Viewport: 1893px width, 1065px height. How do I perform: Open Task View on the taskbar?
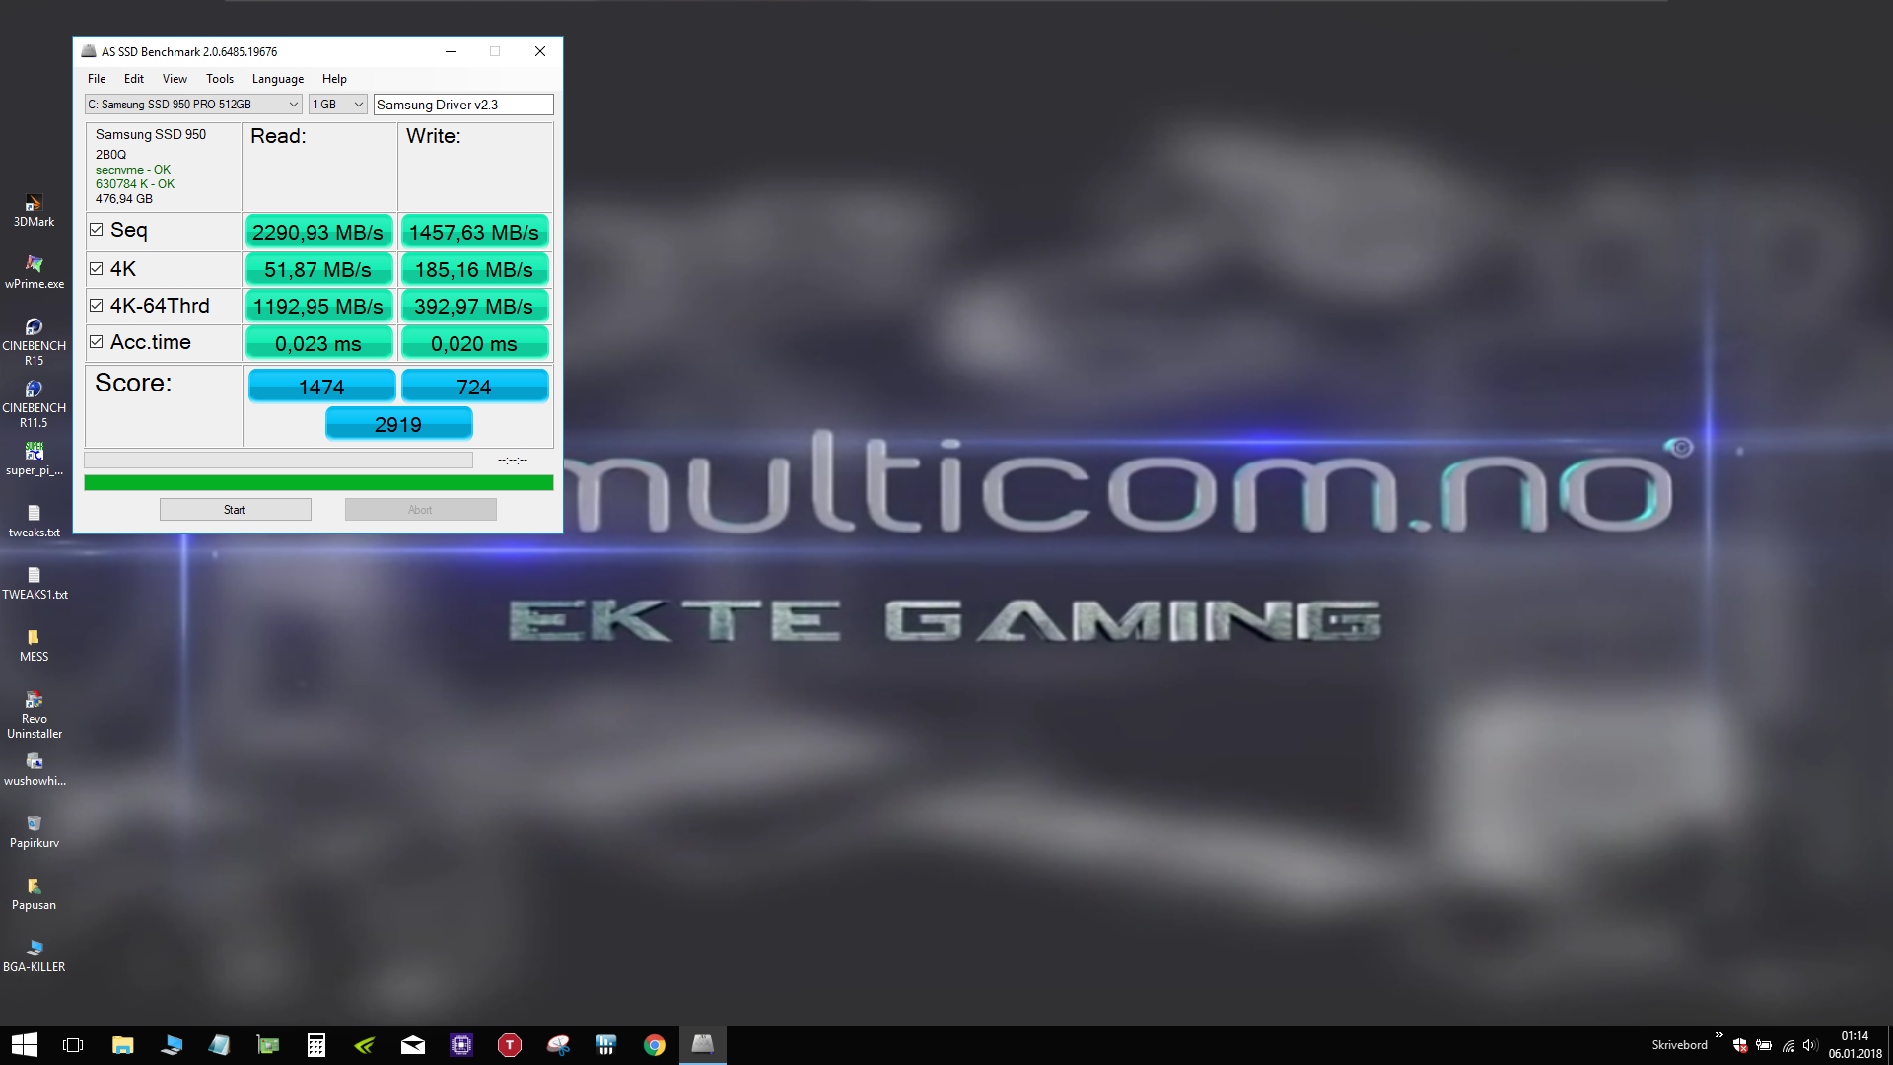(x=73, y=1045)
